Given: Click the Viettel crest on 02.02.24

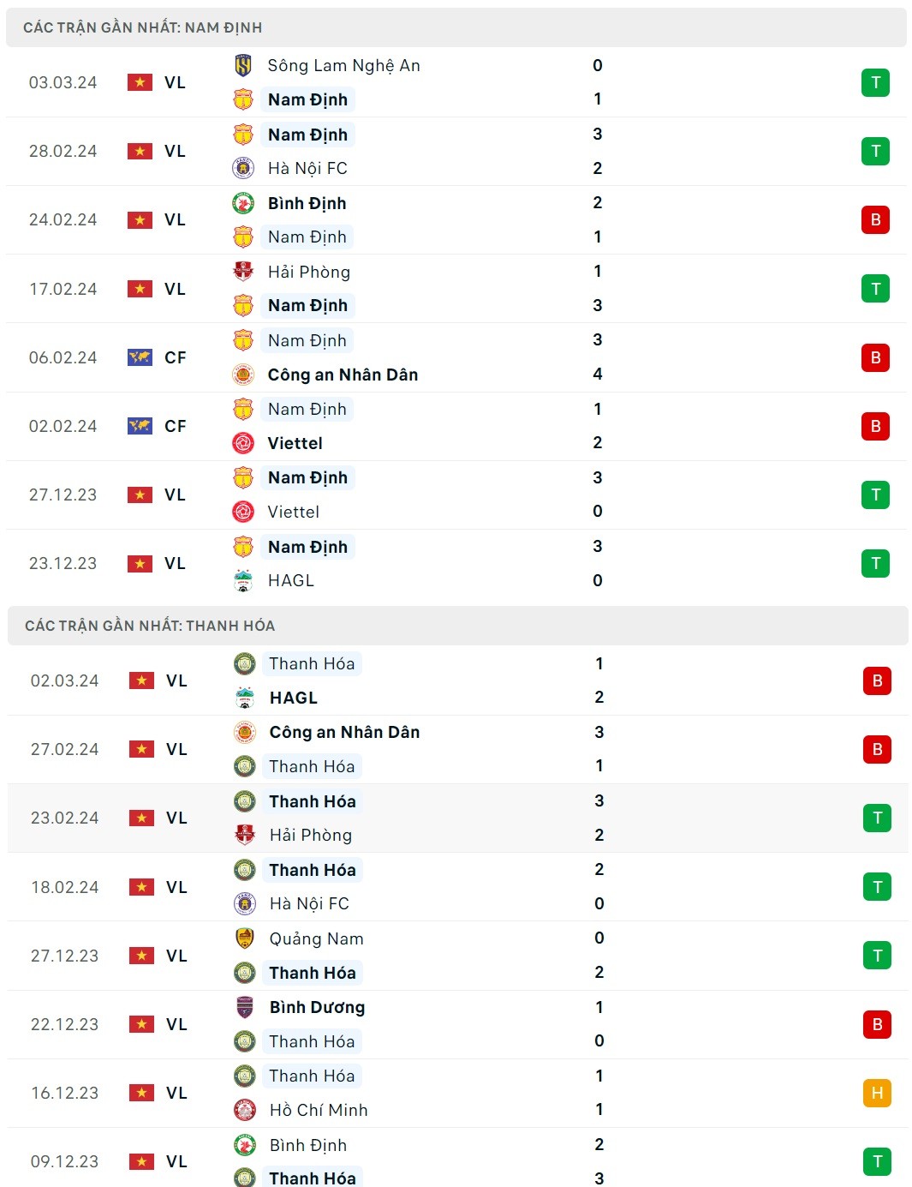Looking at the screenshot, I should tap(243, 443).
